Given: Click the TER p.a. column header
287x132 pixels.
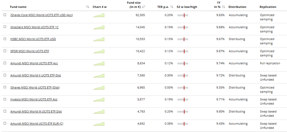Looking at the screenshot, I should point(163,7).
